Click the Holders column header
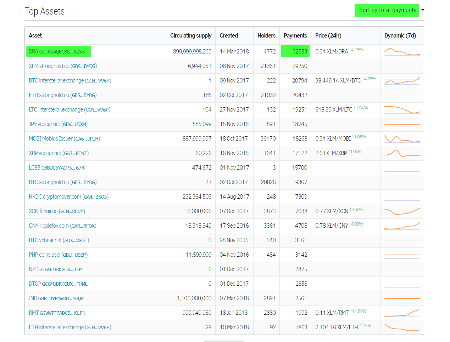Viewport: 450px width, 342px height. tap(266, 35)
